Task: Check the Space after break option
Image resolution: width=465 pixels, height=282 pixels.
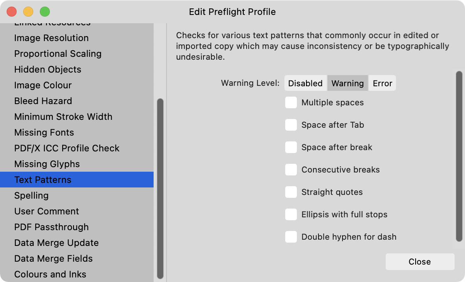Action: (x=291, y=147)
